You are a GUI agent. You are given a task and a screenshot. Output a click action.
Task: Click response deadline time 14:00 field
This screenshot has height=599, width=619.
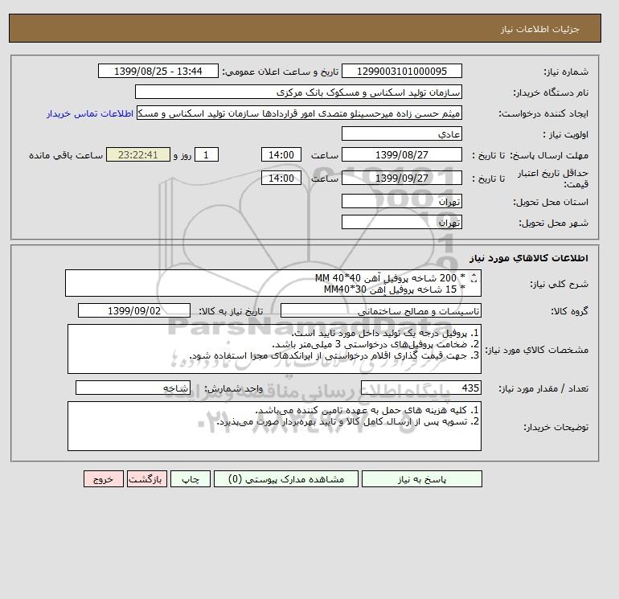(x=281, y=155)
